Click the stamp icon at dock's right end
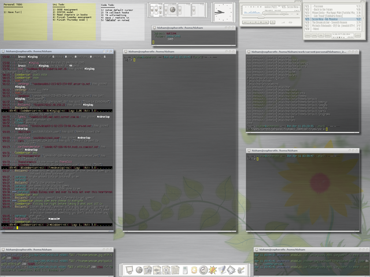The image size is (370, 277). 240,269
